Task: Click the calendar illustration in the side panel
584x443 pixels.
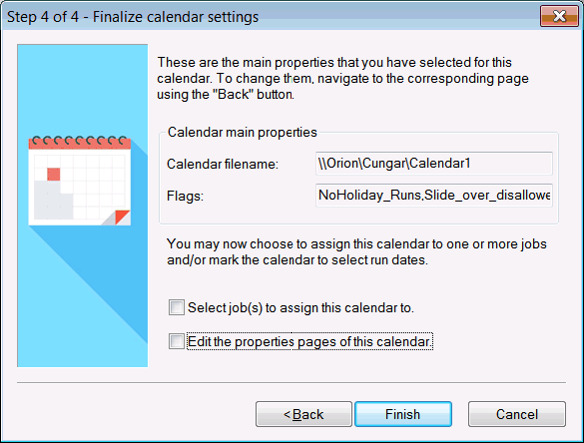Action: pos(80,181)
